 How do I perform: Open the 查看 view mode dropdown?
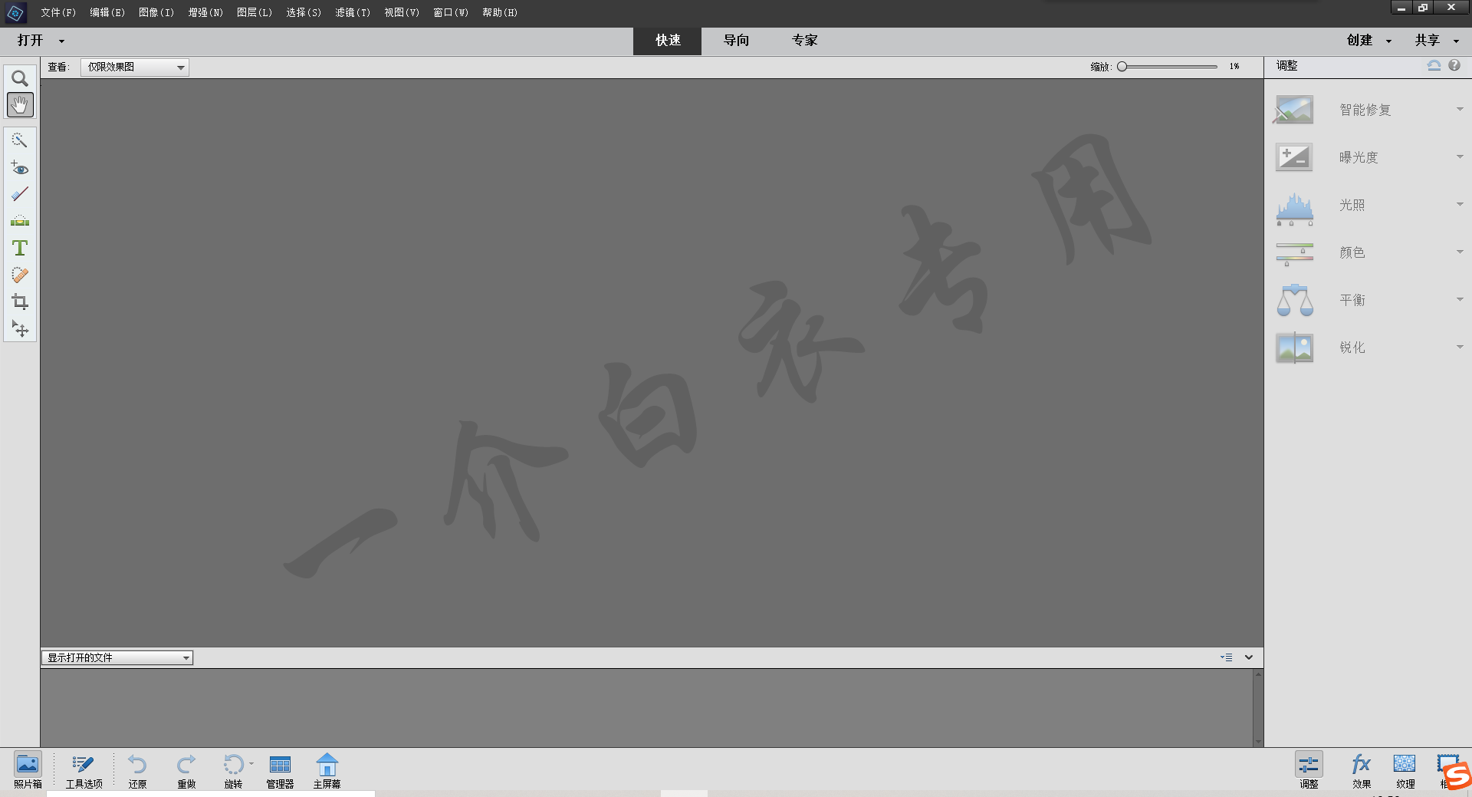tap(135, 68)
